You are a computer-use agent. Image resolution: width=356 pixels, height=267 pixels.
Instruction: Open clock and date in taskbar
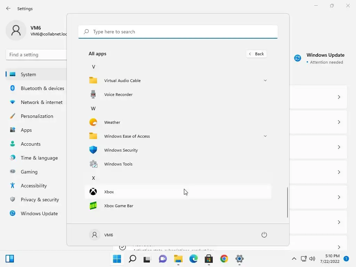pyautogui.click(x=330, y=259)
